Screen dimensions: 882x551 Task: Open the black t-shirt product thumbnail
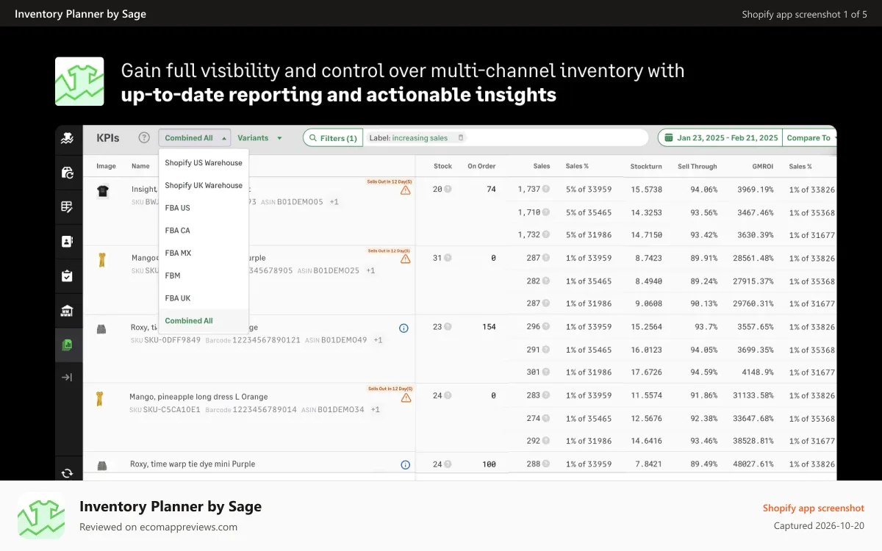(x=103, y=191)
